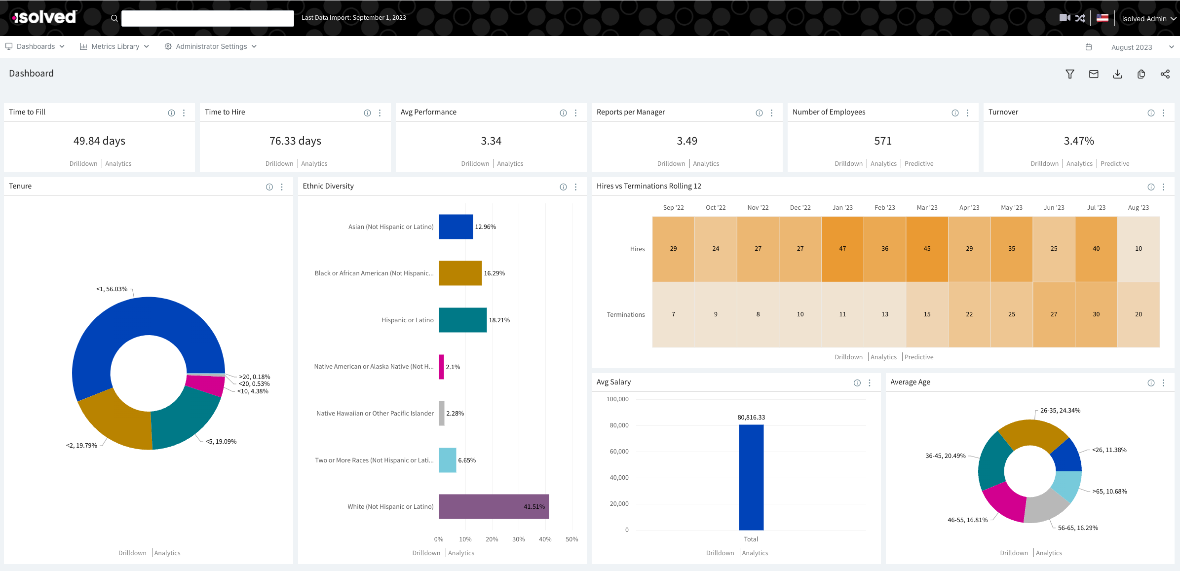Click the purple White ethnicity bar
This screenshot has height=571, width=1180.
click(x=494, y=506)
